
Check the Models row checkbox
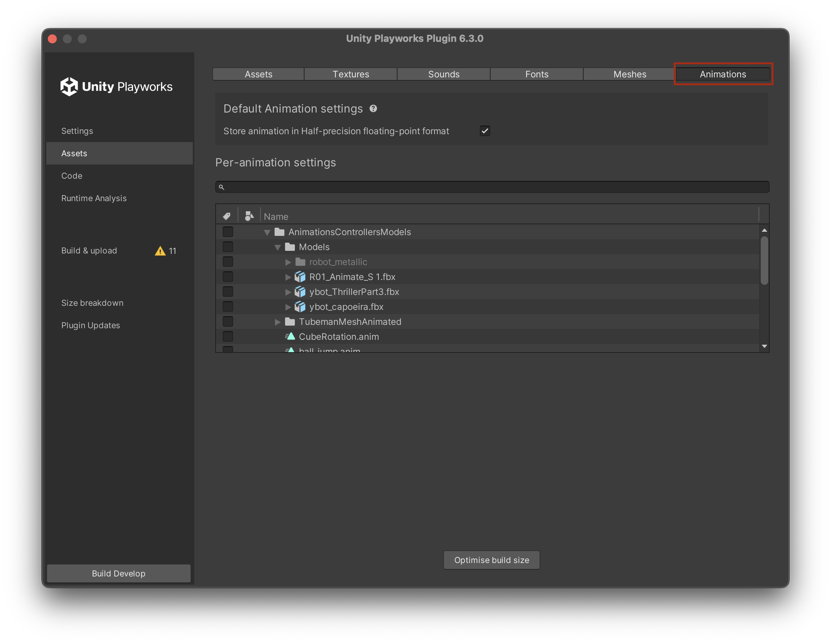(x=228, y=247)
